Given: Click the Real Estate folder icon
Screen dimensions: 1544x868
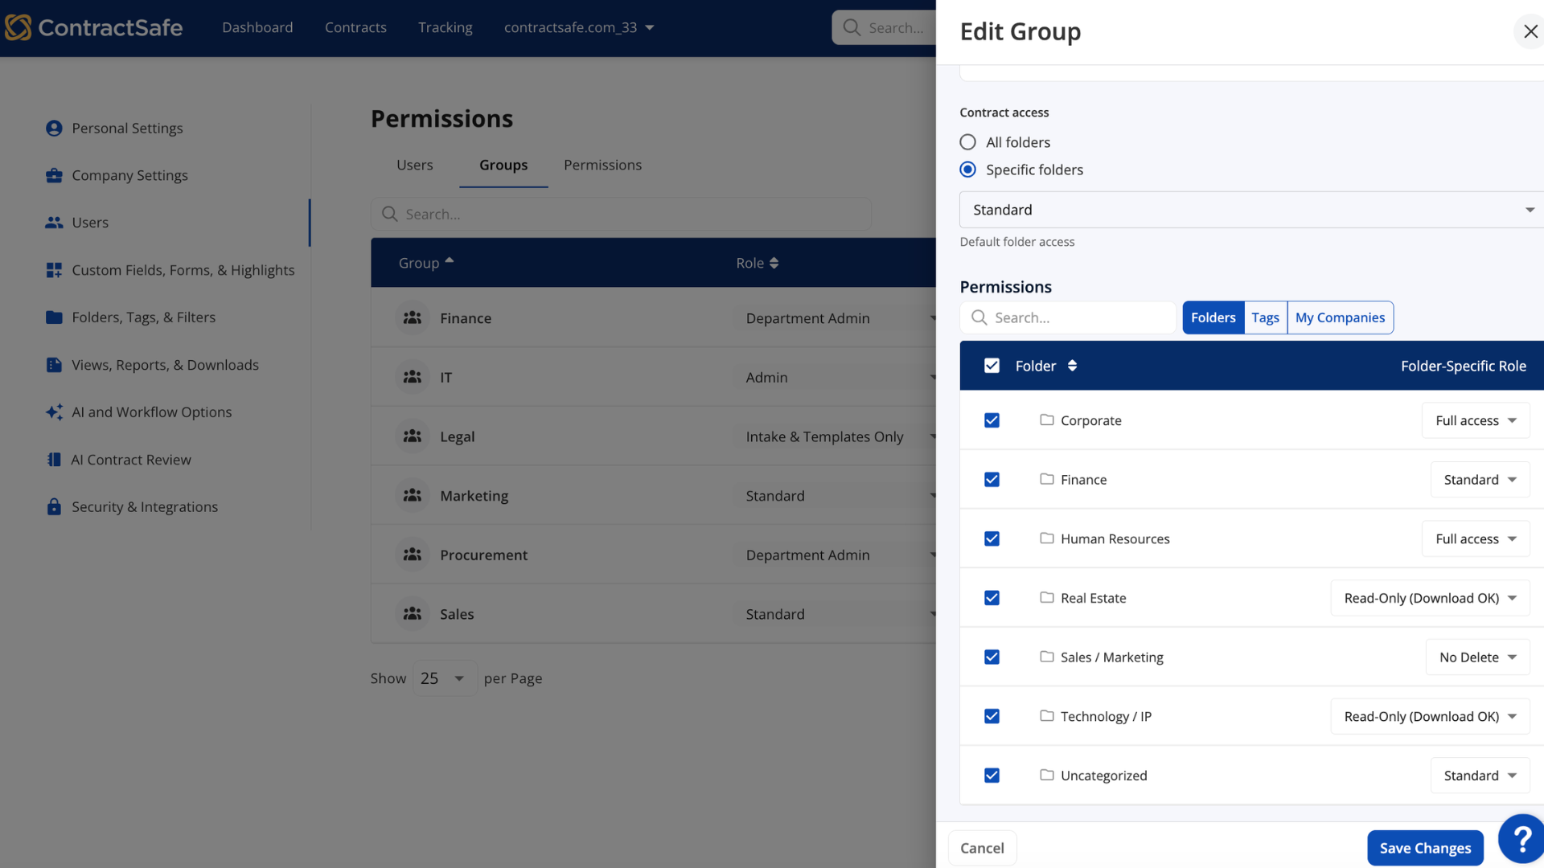Looking at the screenshot, I should tap(1046, 597).
